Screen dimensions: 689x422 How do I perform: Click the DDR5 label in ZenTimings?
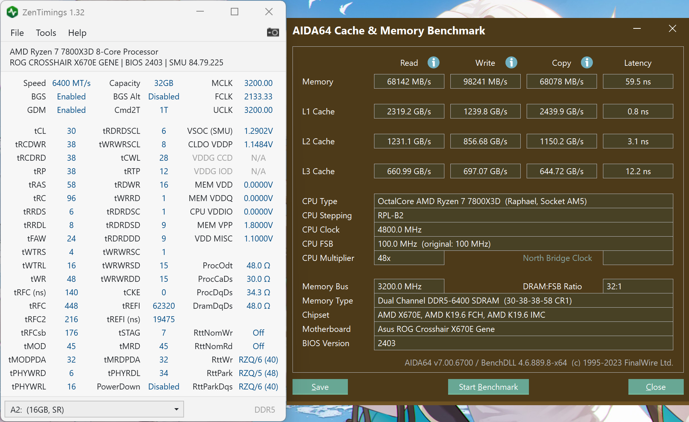point(265,410)
